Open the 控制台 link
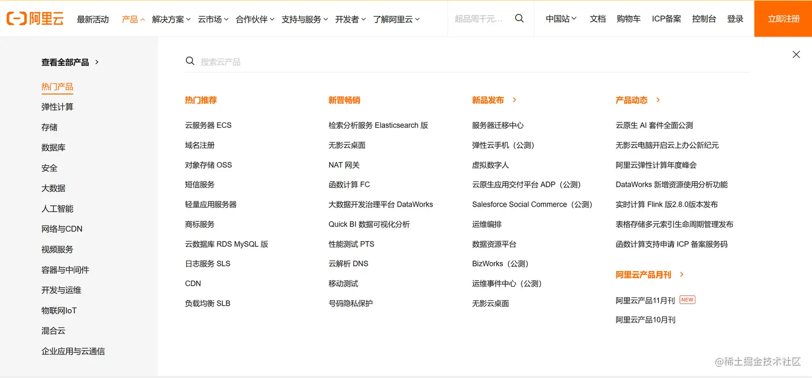 [704, 19]
